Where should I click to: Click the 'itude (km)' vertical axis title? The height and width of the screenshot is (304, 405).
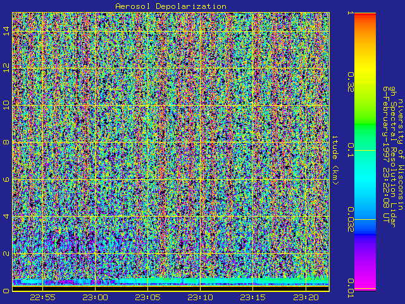pos(335,160)
